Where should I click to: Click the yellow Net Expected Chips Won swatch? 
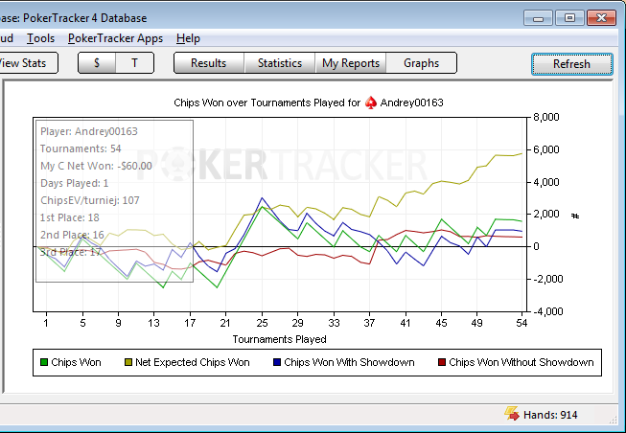tap(128, 362)
